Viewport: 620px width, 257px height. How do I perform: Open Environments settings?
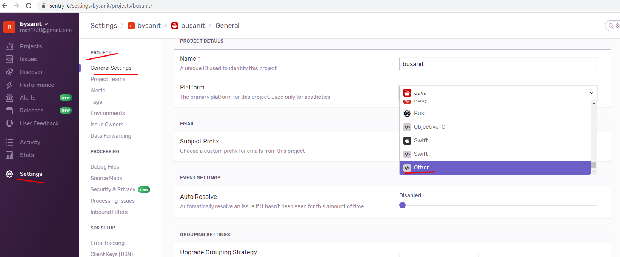108,113
